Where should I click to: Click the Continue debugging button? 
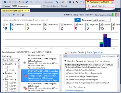pos(47,2)
